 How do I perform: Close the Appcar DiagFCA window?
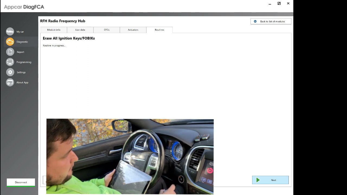tap(288, 4)
